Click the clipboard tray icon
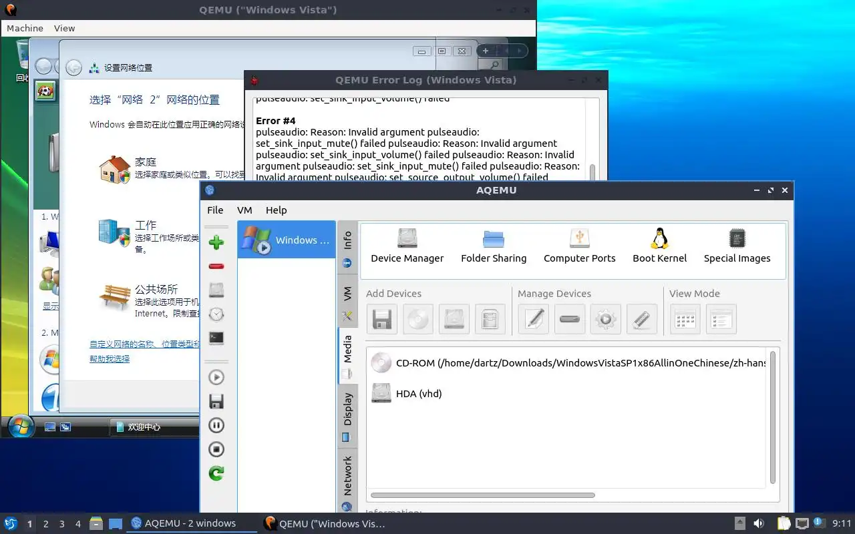855x534 pixels. [x=784, y=523]
